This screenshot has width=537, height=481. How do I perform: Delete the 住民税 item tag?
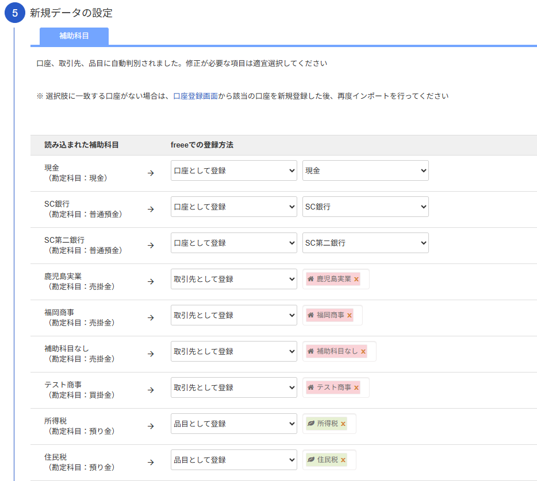(x=343, y=460)
